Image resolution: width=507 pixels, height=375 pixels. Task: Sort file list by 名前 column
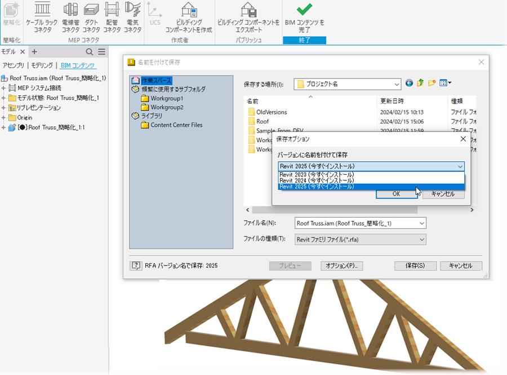(310, 101)
